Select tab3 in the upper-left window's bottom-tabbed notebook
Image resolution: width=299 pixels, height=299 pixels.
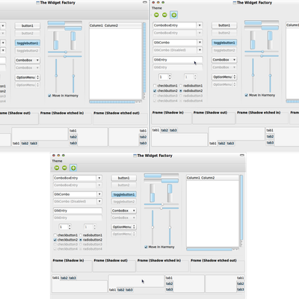[34, 144]
